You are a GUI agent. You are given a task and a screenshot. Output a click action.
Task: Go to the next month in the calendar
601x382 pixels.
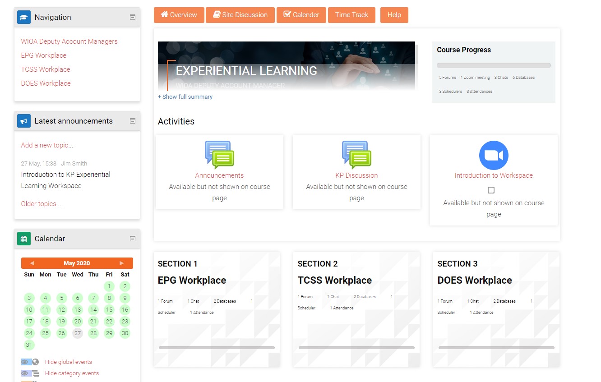coord(121,263)
